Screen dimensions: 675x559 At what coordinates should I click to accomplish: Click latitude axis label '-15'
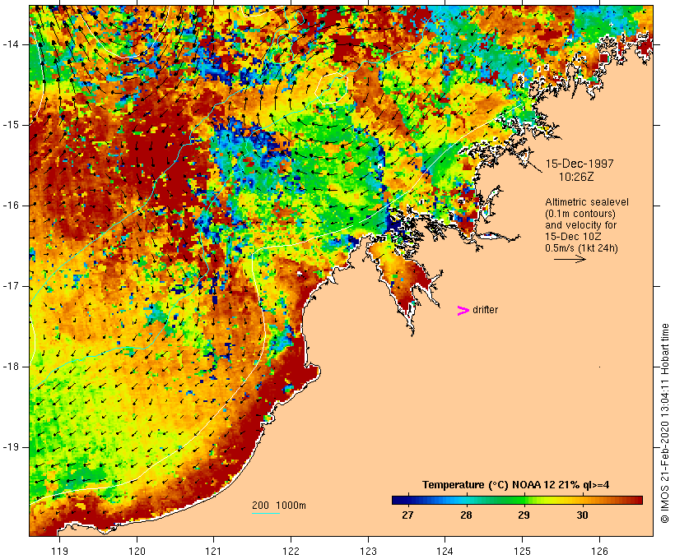tap(11, 125)
